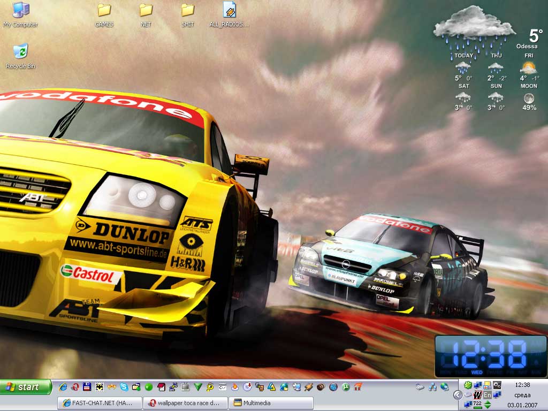The width and height of the screenshot is (548, 411).
Task: Select the SHIT folder on desktop
Action: tap(188, 14)
